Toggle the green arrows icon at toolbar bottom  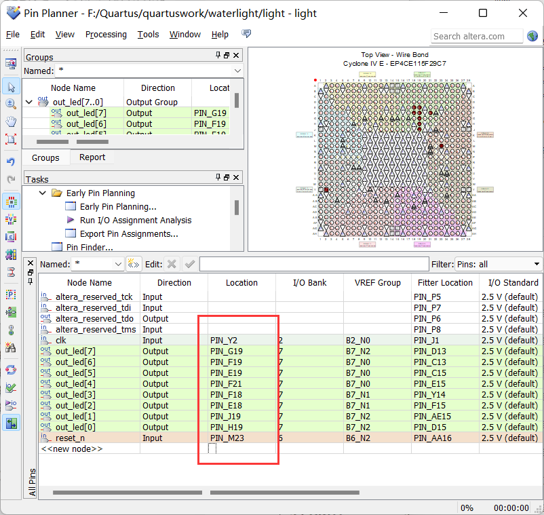pyautogui.click(x=11, y=423)
